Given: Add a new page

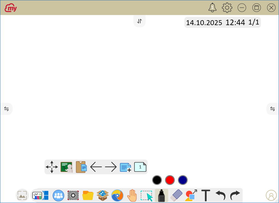Looking at the screenshot, I should (126, 167).
